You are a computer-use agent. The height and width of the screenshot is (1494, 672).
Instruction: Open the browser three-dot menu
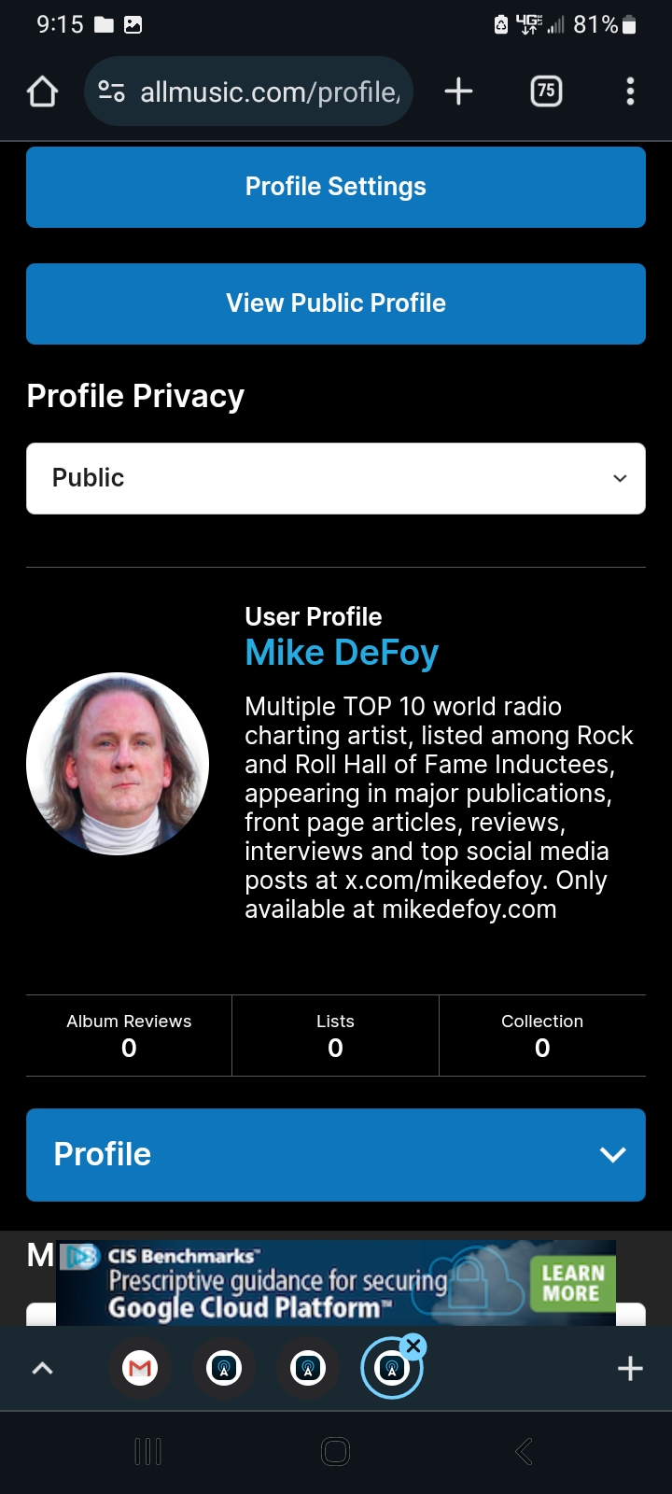[630, 92]
